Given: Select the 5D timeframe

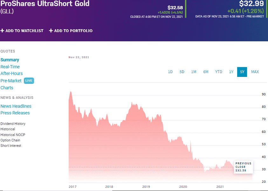Looking at the screenshot, I should tap(182, 72).
